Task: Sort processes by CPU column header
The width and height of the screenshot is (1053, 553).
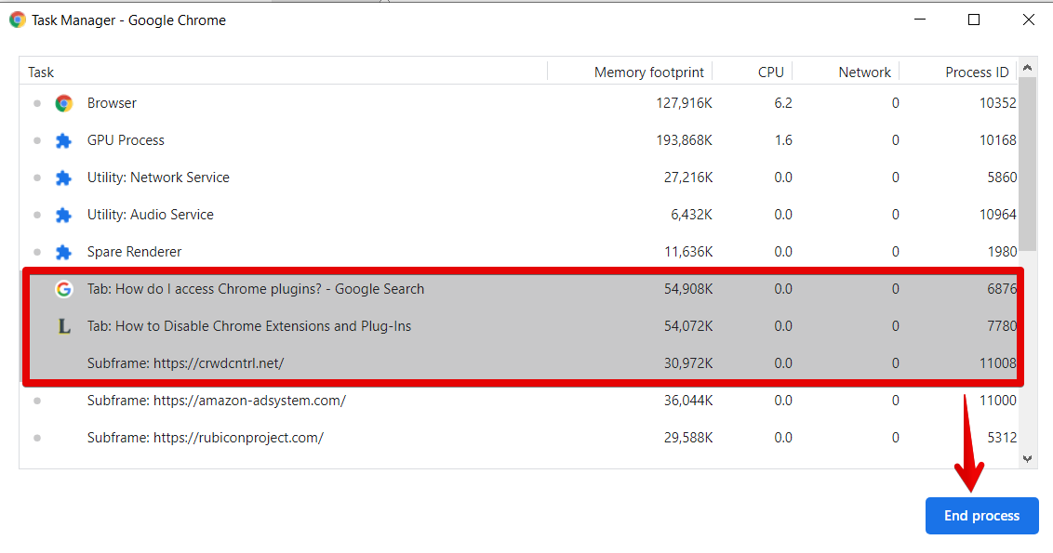Action: tap(770, 72)
